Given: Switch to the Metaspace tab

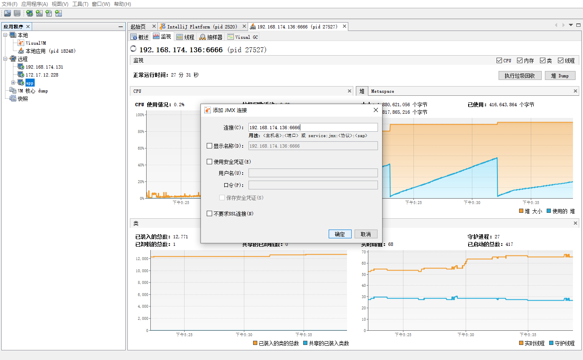Looking at the screenshot, I should pyautogui.click(x=383, y=91).
